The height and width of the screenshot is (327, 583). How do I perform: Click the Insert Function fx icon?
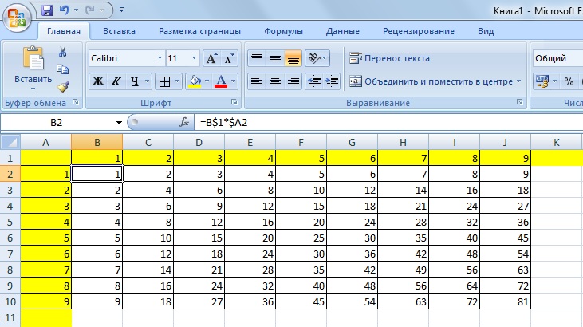[184, 123]
